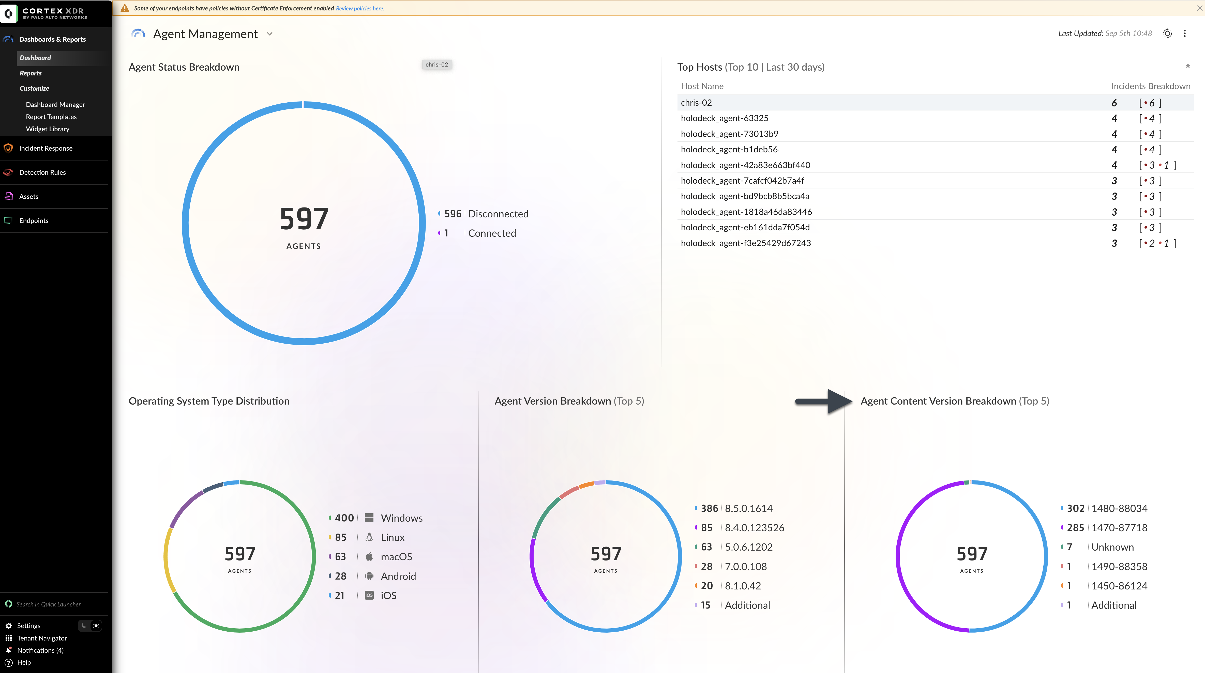Dismiss the certificate enforcement banner
Viewport: 1205px width, 673px height.
[x=1199, y=8]
